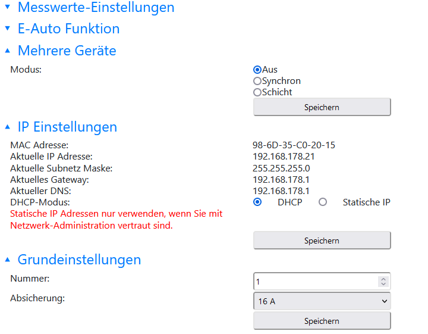The height and width of the screenshot is (334, 428).
Task: Open the Absicherung 16 A dropdown
Action: 322,301
